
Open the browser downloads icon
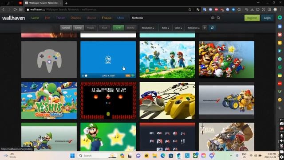(252, 9)
